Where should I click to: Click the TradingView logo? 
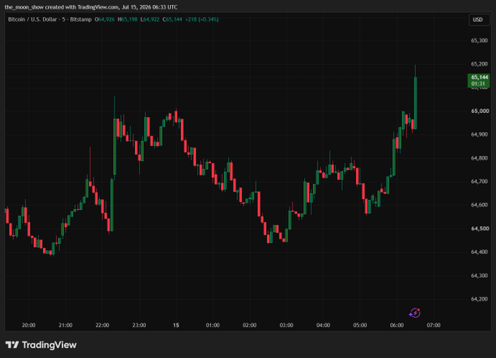tap(41, 345)
